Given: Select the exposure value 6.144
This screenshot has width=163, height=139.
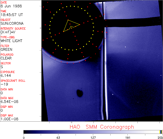Looking at the screenshot, I should click(x=5, y=75).
